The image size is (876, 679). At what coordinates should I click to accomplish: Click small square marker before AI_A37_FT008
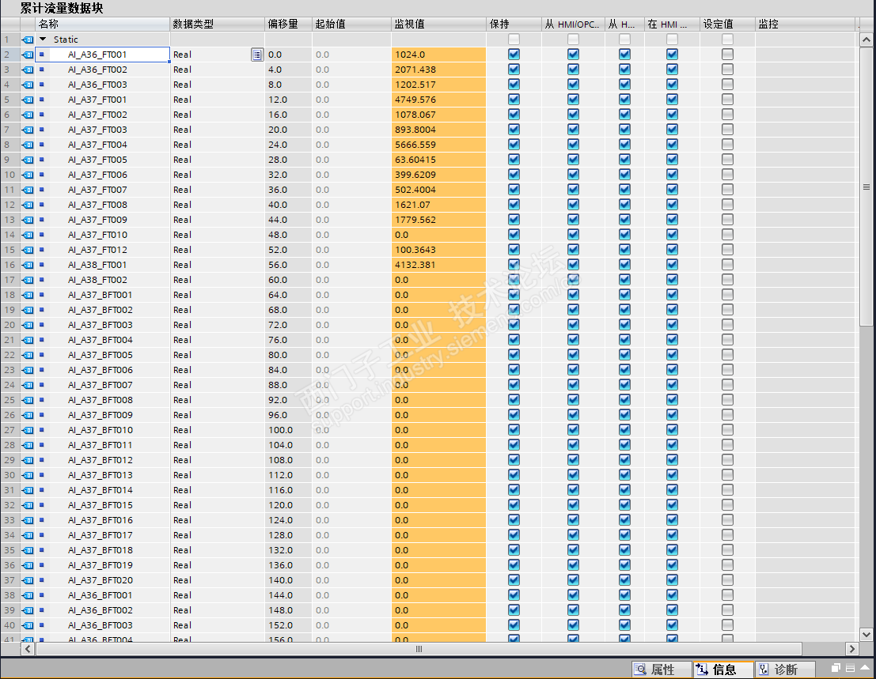(x=41, y=204)
